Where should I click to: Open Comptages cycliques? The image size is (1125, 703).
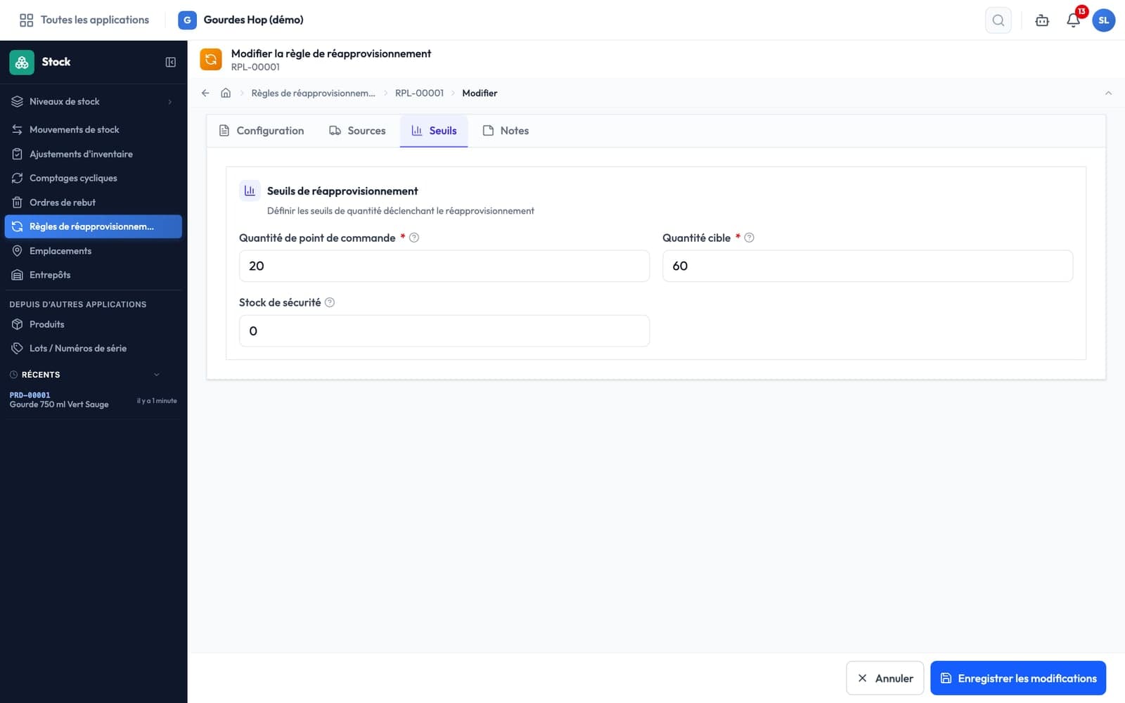coord(93,178)
